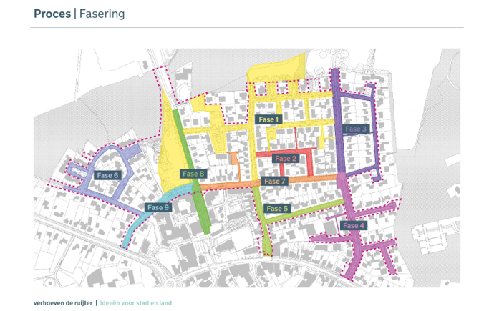489x311 pixels.
Task: Select the Fase 7 label
Action: tap(274, 182)
